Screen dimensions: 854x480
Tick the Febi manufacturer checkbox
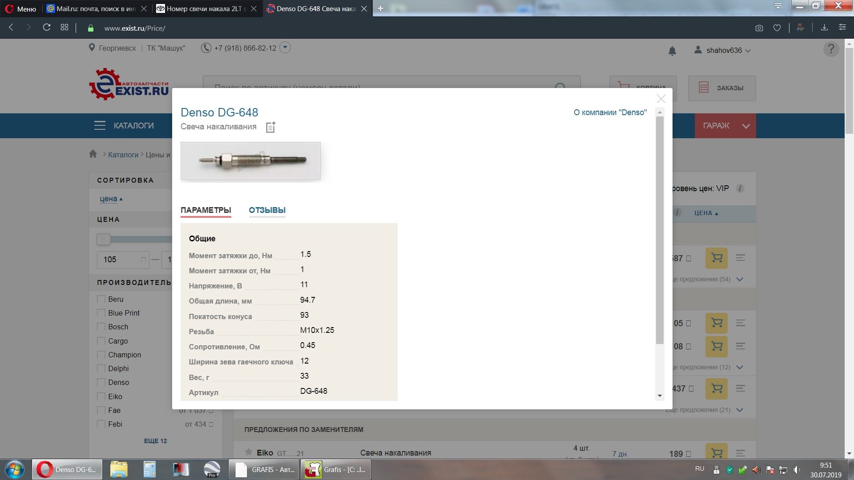coord(101,424)
